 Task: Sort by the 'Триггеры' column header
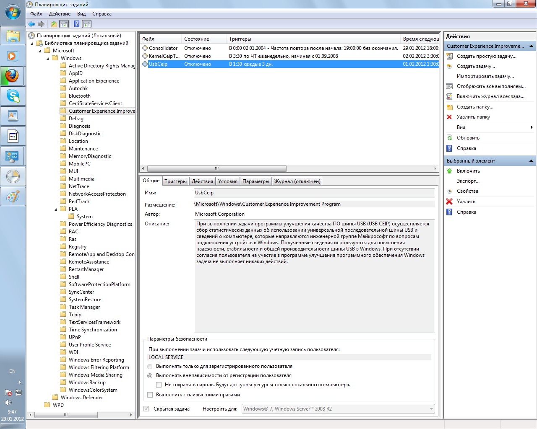pyautogui.click(x=313, y=39)
